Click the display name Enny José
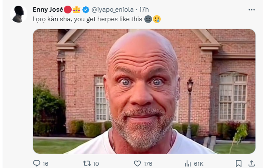The height and width of the screenshot is (168, 265). click(48, 10)
